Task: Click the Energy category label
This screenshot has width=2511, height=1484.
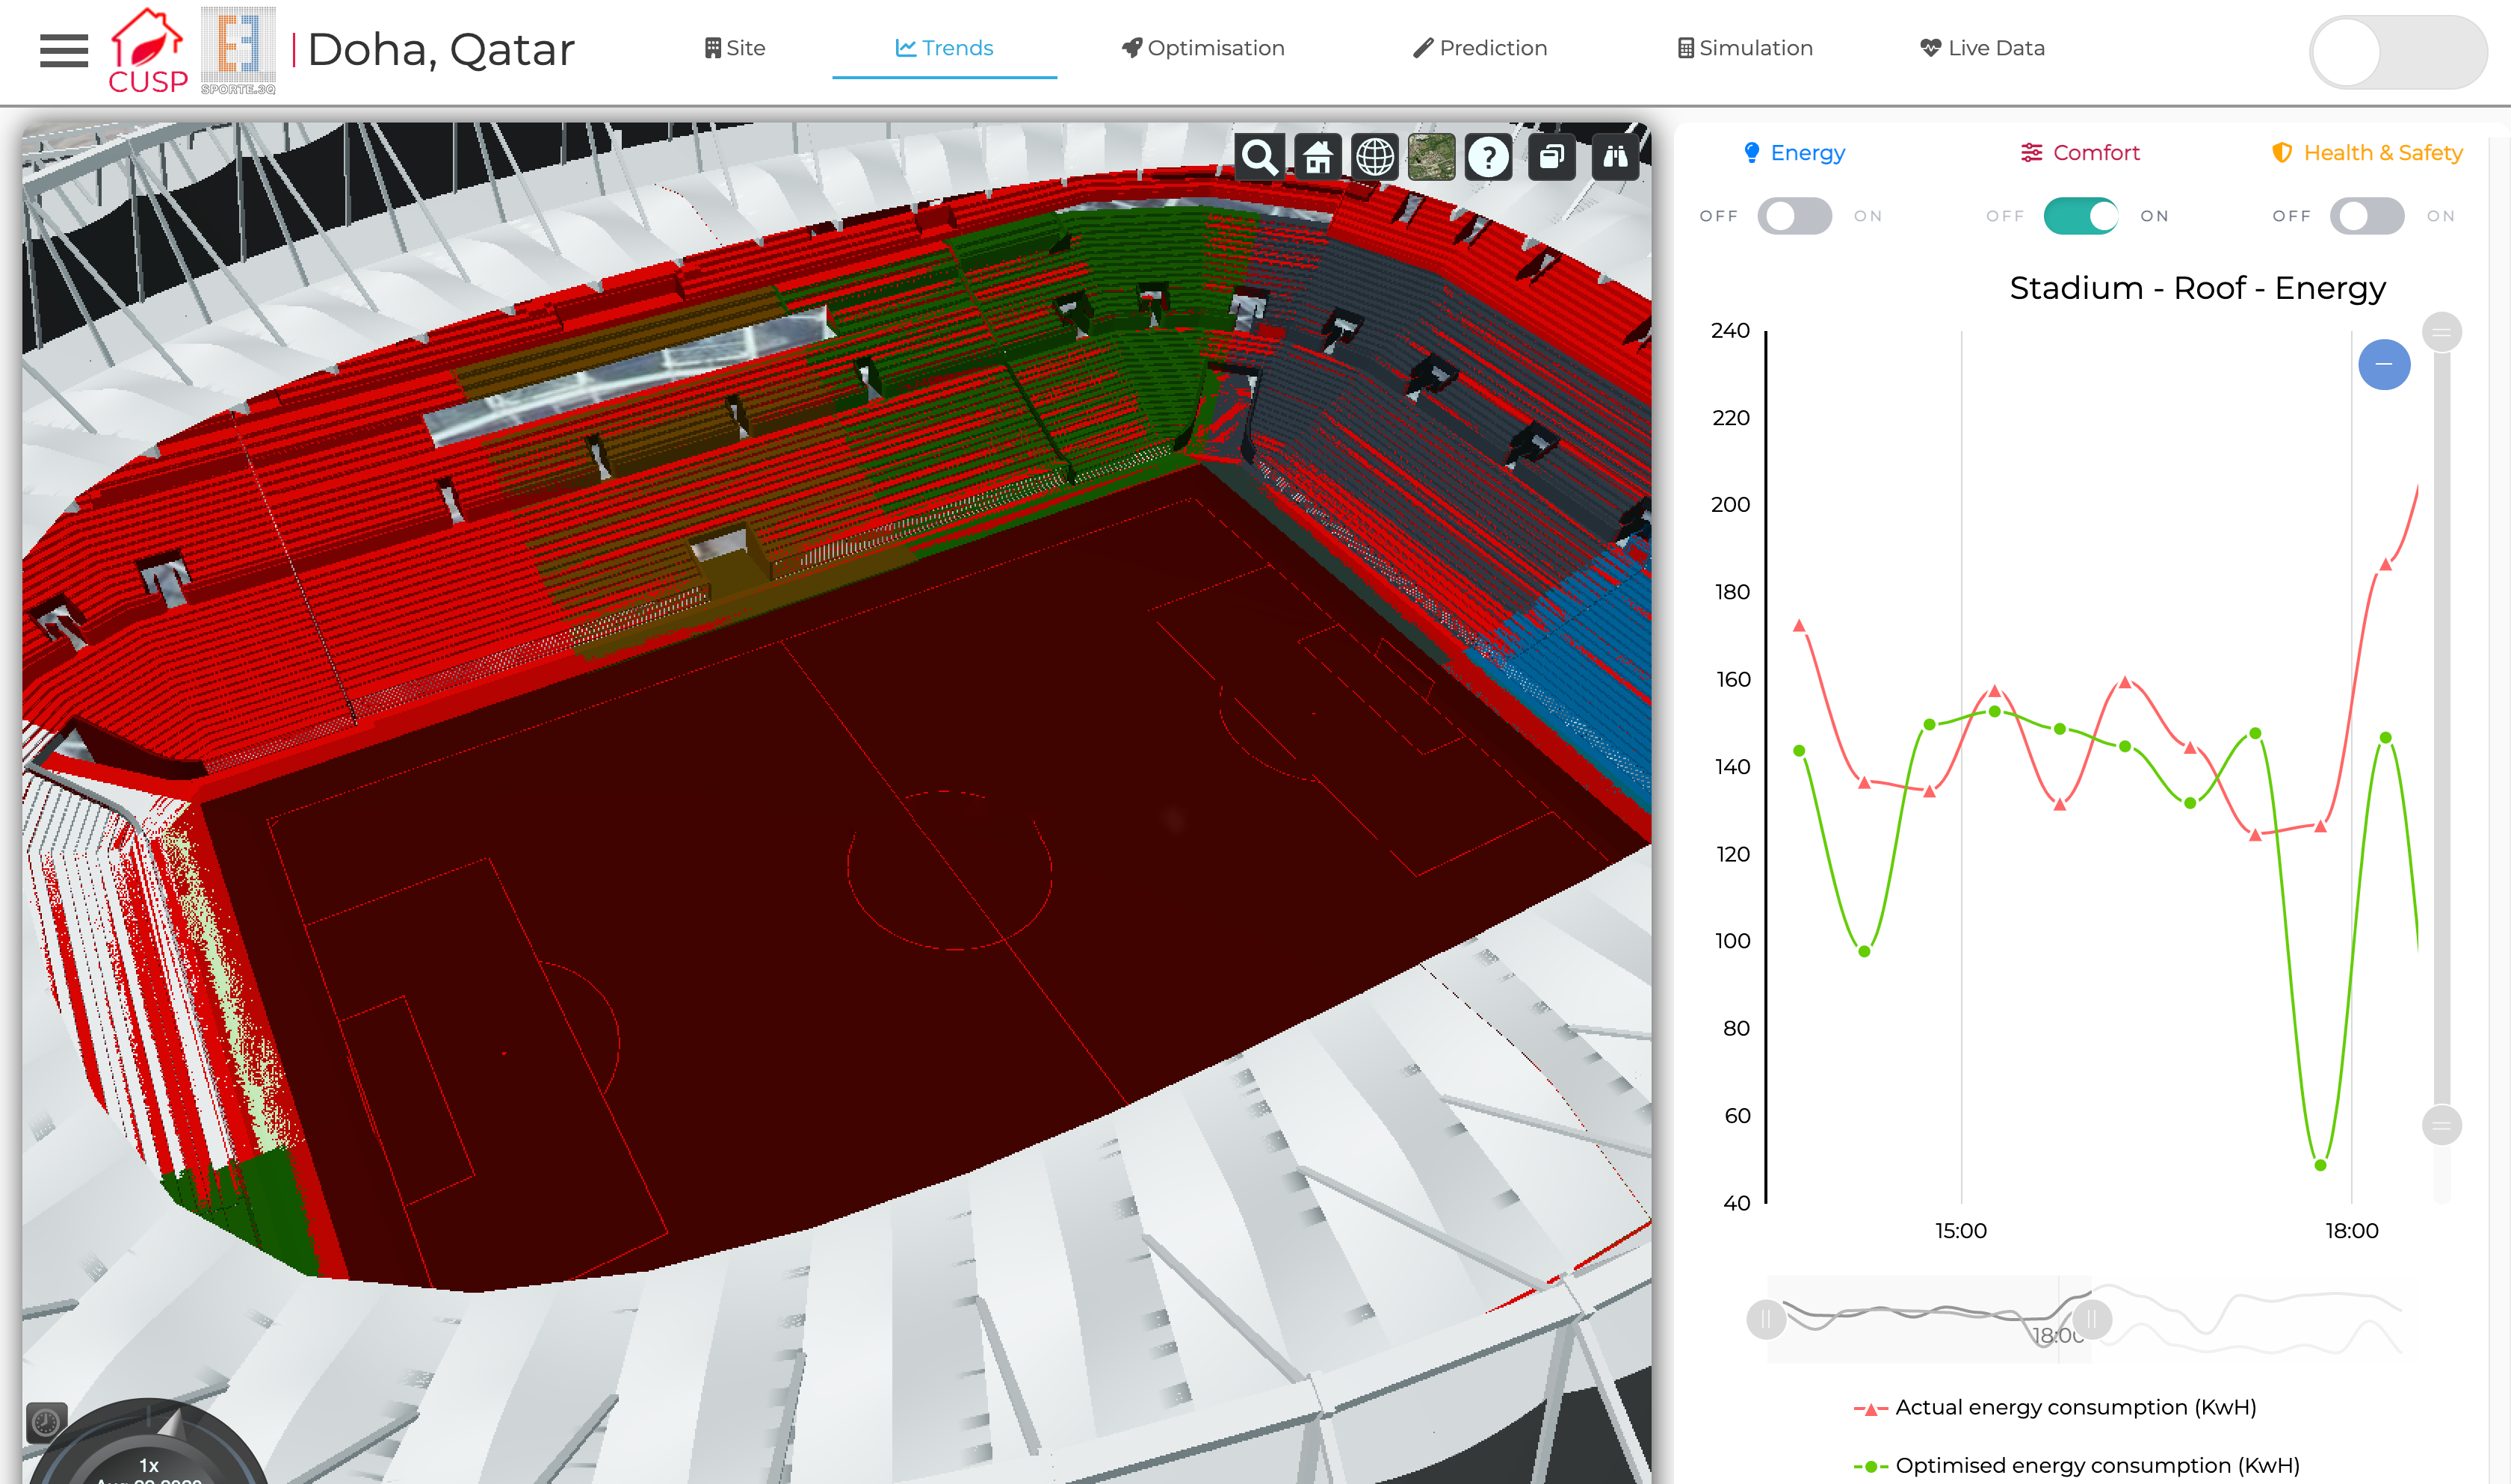Action: coord(1807,153)
